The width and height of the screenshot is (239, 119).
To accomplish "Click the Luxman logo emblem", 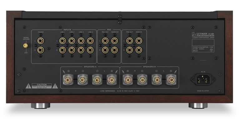I will pyautogui.click(x=194, y=34).
